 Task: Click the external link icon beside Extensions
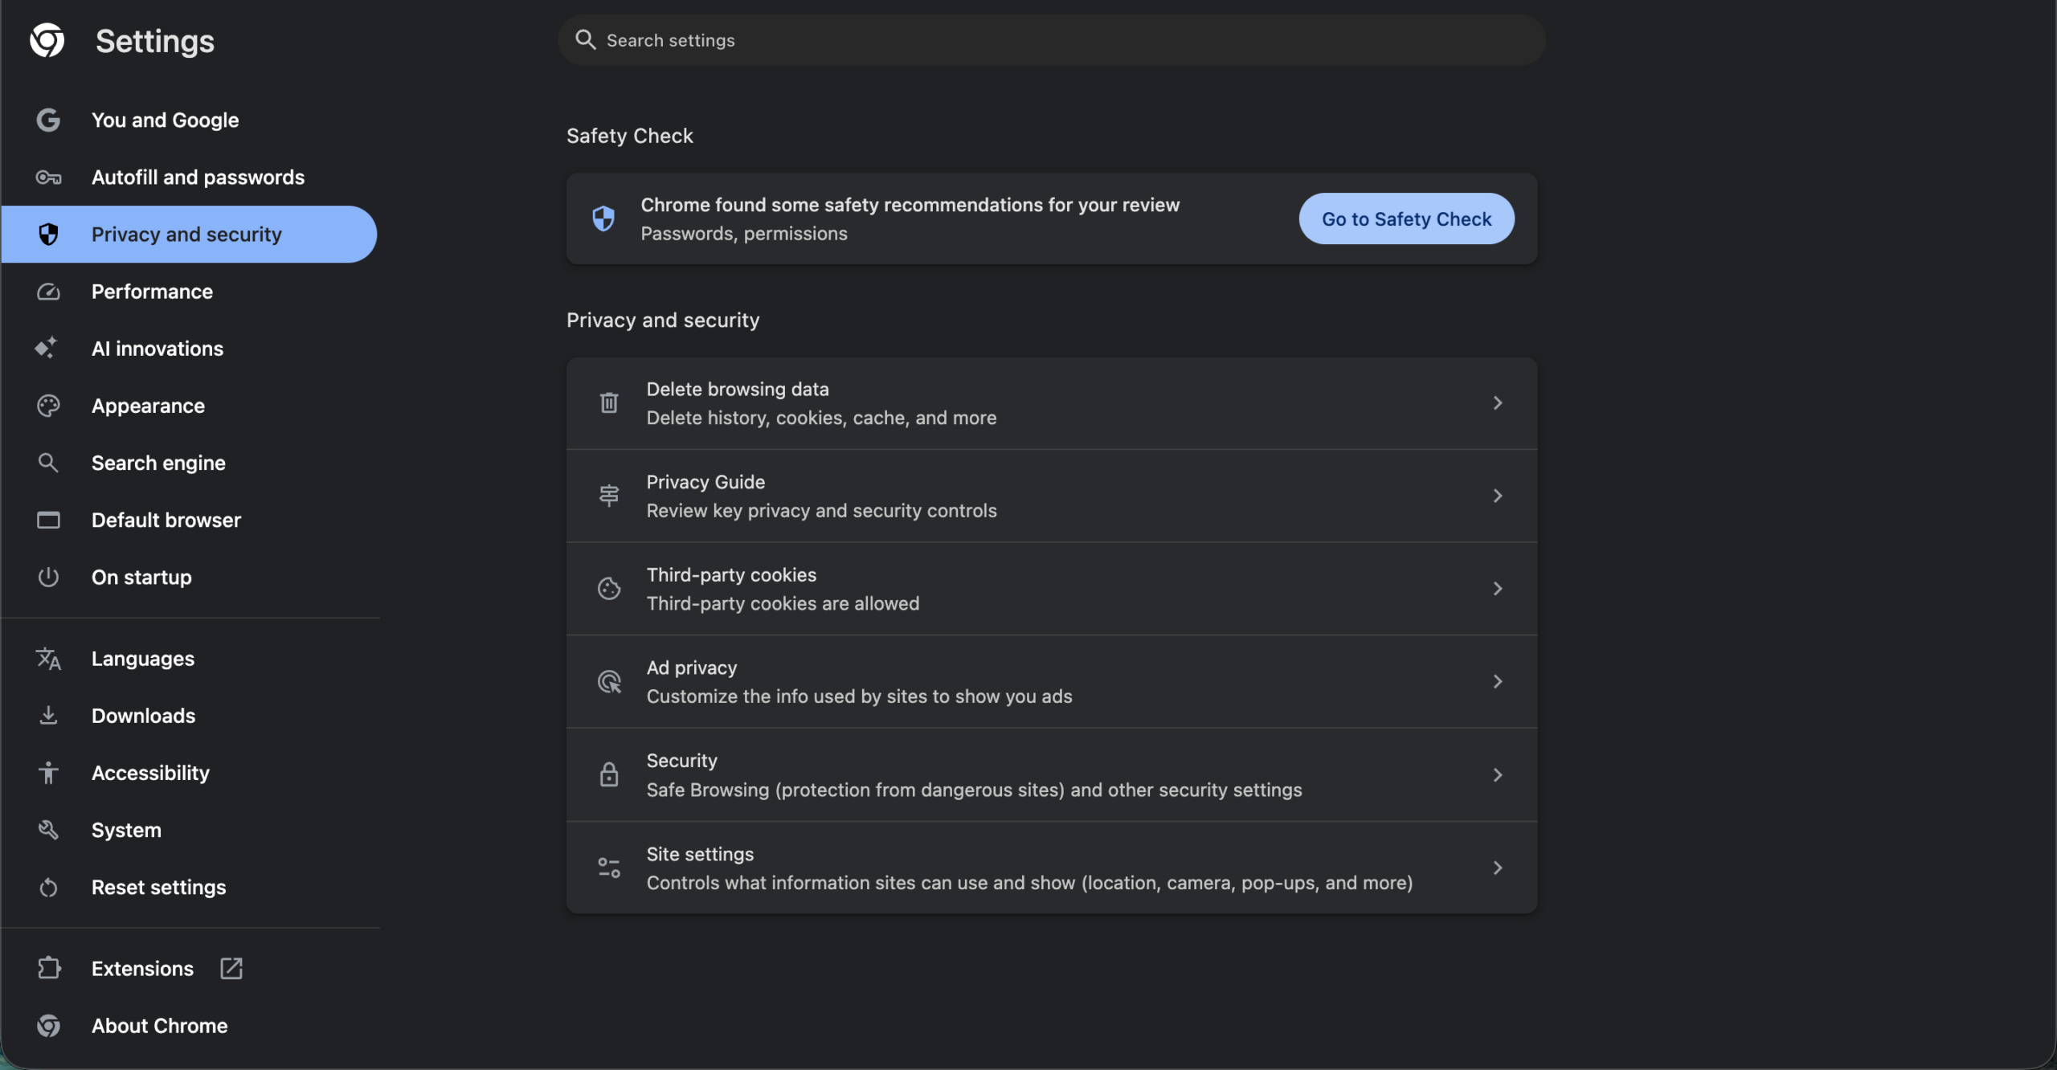click(231, 968)
